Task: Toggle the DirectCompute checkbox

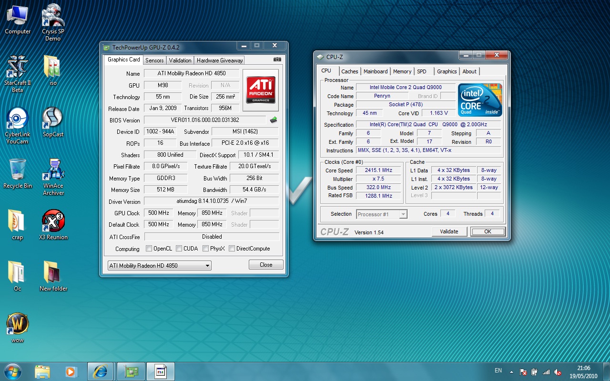Action: click(x=232, y=249)
